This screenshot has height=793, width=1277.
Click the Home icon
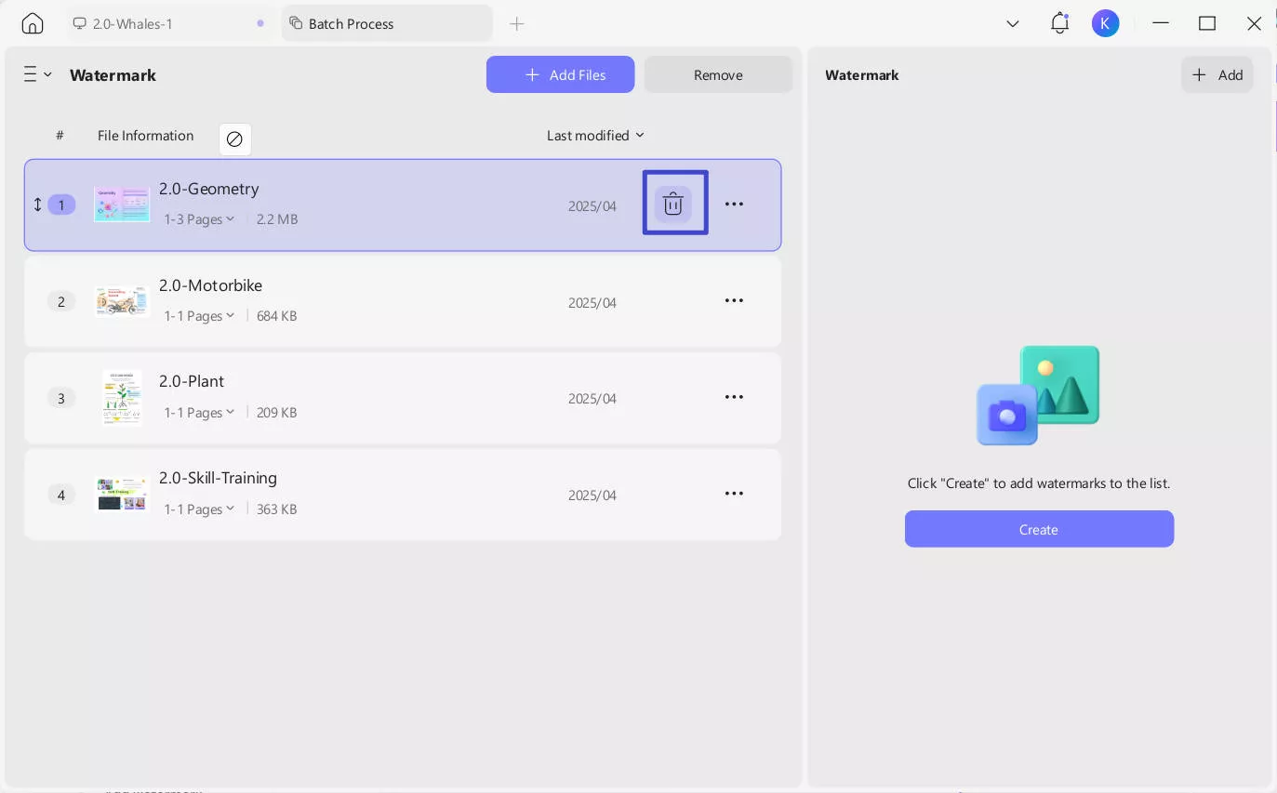pyautogui.click(x=33, y=23)
